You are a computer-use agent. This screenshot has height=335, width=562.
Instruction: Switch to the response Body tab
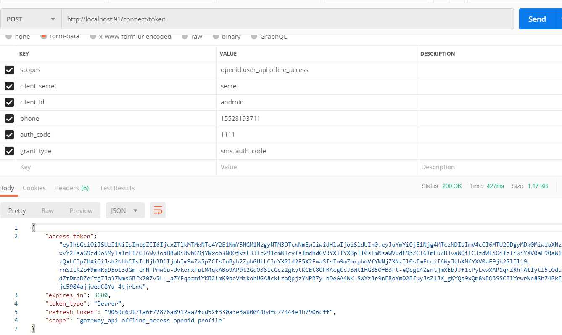click(7, 188)
